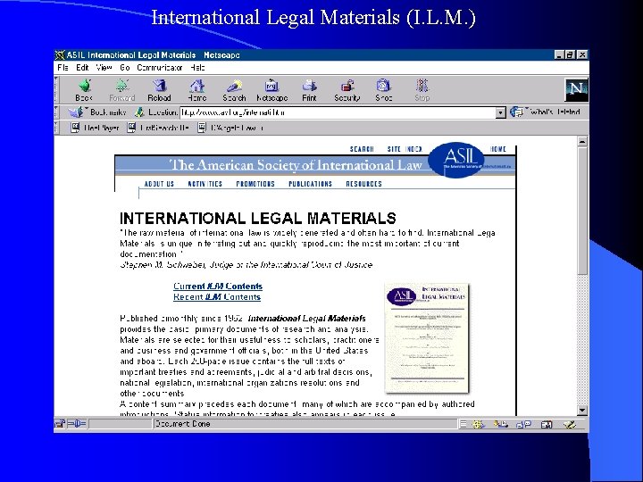Screen dimensions: 643x482
Task: Click the connection status icon in status bar
Action: (77, 424)
